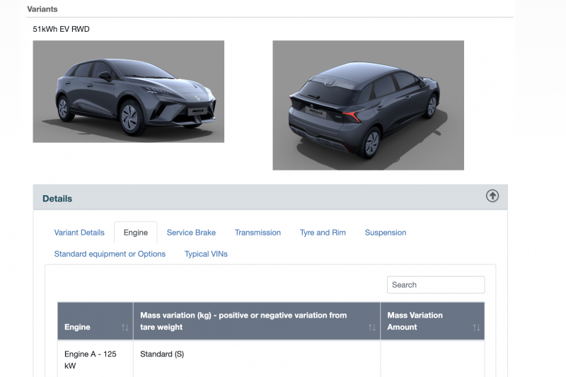Sort by Mass variation (kg) column arrows
Screen dimensions: 566x377
372,327
